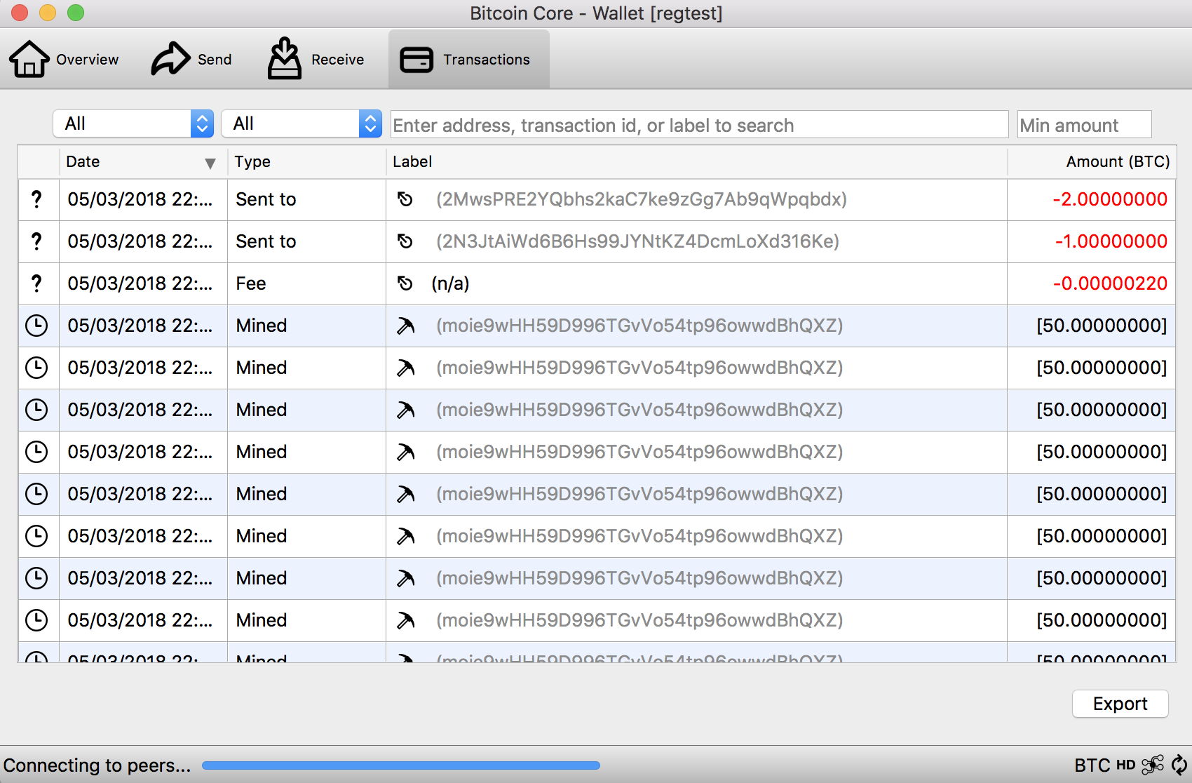Click the Export button
Image resolution: width=1192 pixels, height=783 pixels.
(x=1120, y=704)
